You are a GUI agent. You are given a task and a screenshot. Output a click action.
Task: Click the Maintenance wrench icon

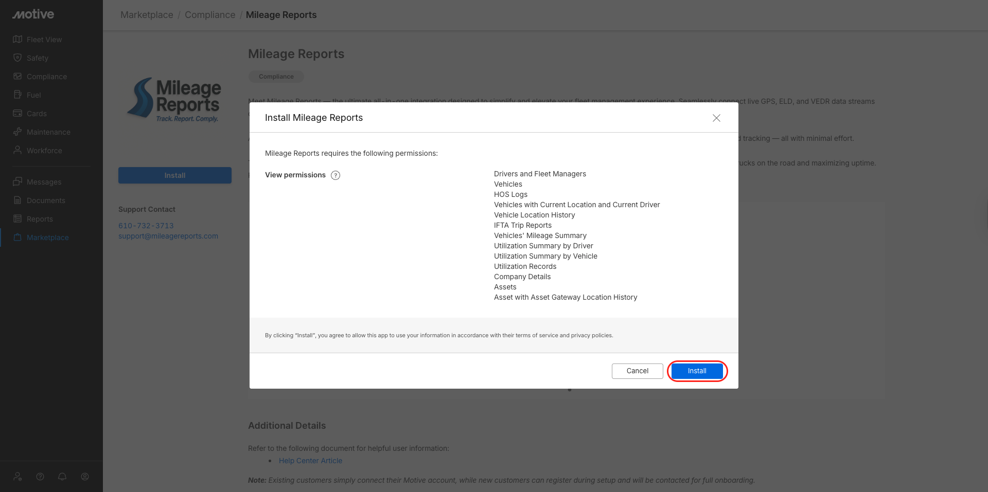pyautogui.click(x=17, y=132)
